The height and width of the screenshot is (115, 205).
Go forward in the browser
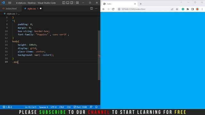(x=108, y=9)
